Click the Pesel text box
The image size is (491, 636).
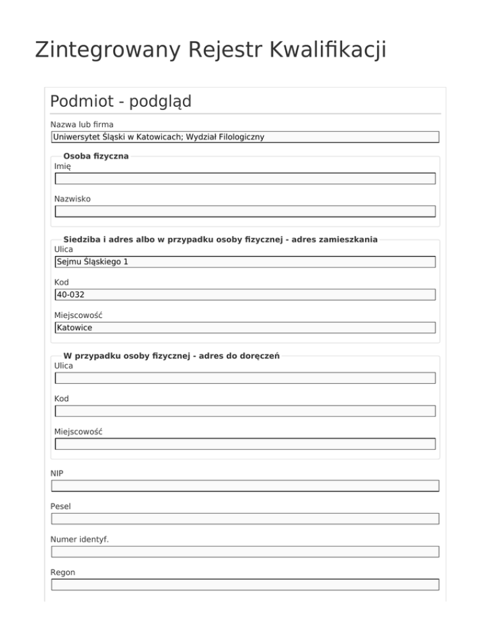pos(245,519)
